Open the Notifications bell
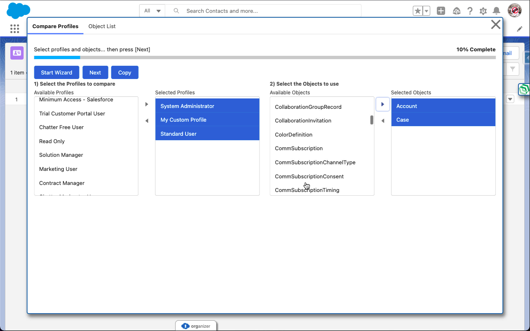530x331 pixels. 496,11
